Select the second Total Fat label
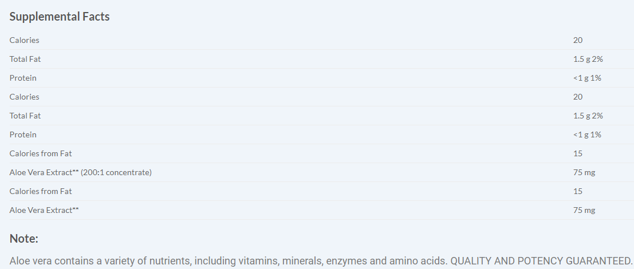Viewport: 634px width, 269px height. click(25, 116)
